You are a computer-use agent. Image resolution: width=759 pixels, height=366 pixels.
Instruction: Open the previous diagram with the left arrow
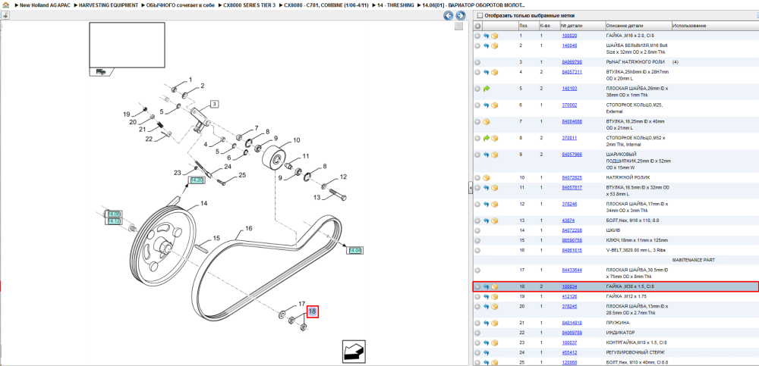449,16
